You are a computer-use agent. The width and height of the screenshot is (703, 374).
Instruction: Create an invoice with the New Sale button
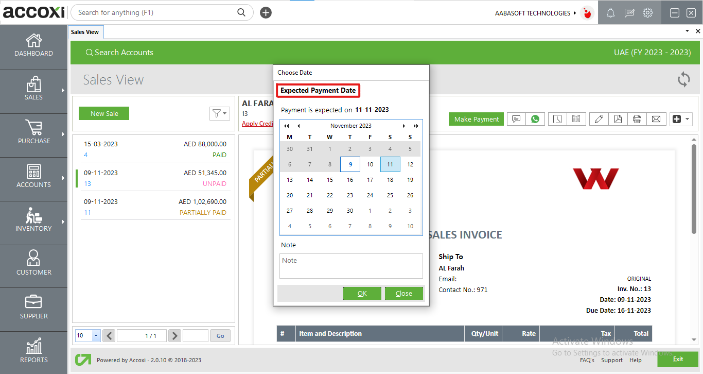104,113
